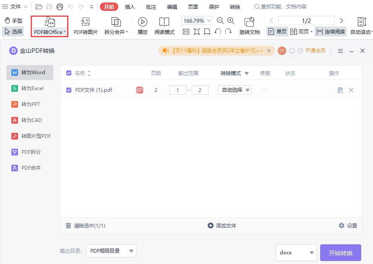Switch to the 页面 tab

pyautogui.click(x=193, y=7)
